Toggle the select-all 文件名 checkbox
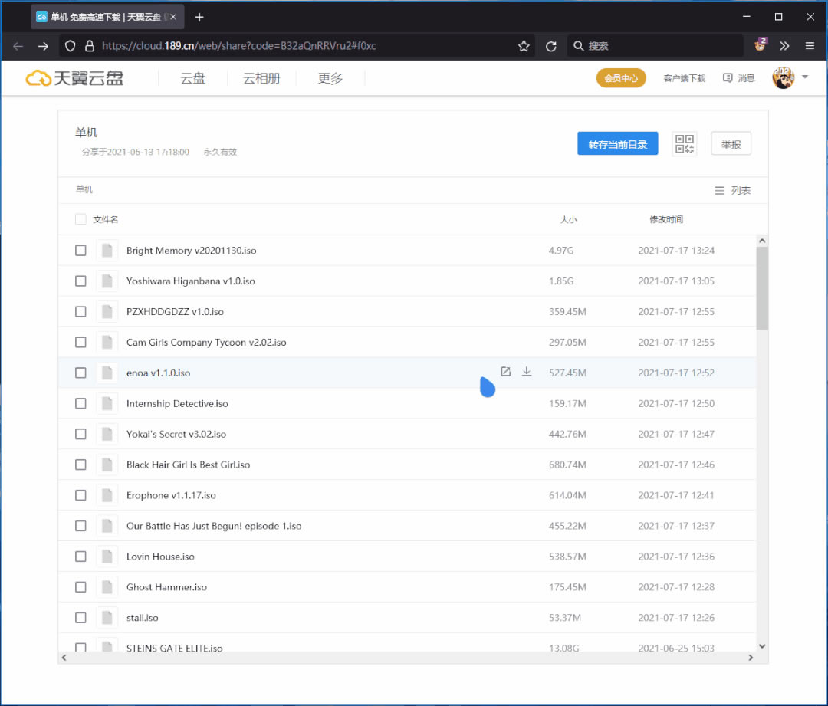 [80, 219]
